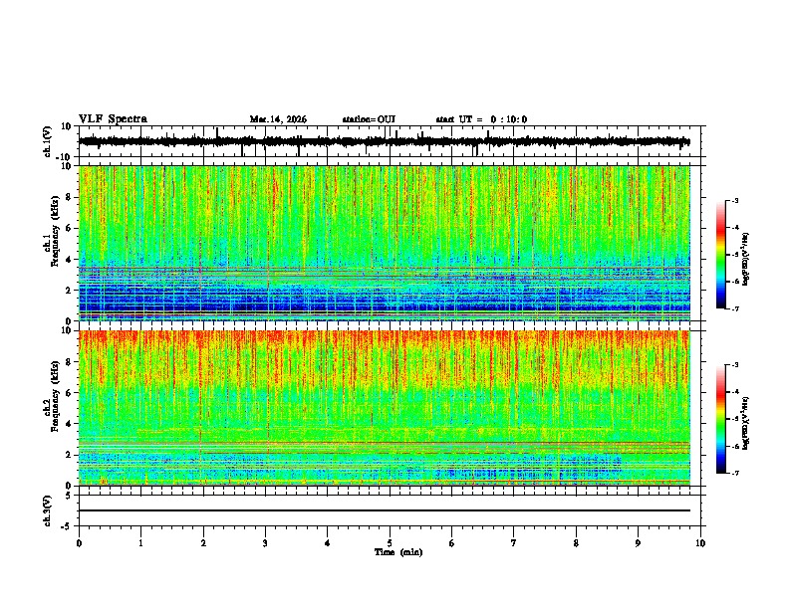Image resolution: width=789 pixels, height=609 pixels.
Task: Click the "4" frequency tick of ch.2 spectrogram
Action: coord(70,424)
